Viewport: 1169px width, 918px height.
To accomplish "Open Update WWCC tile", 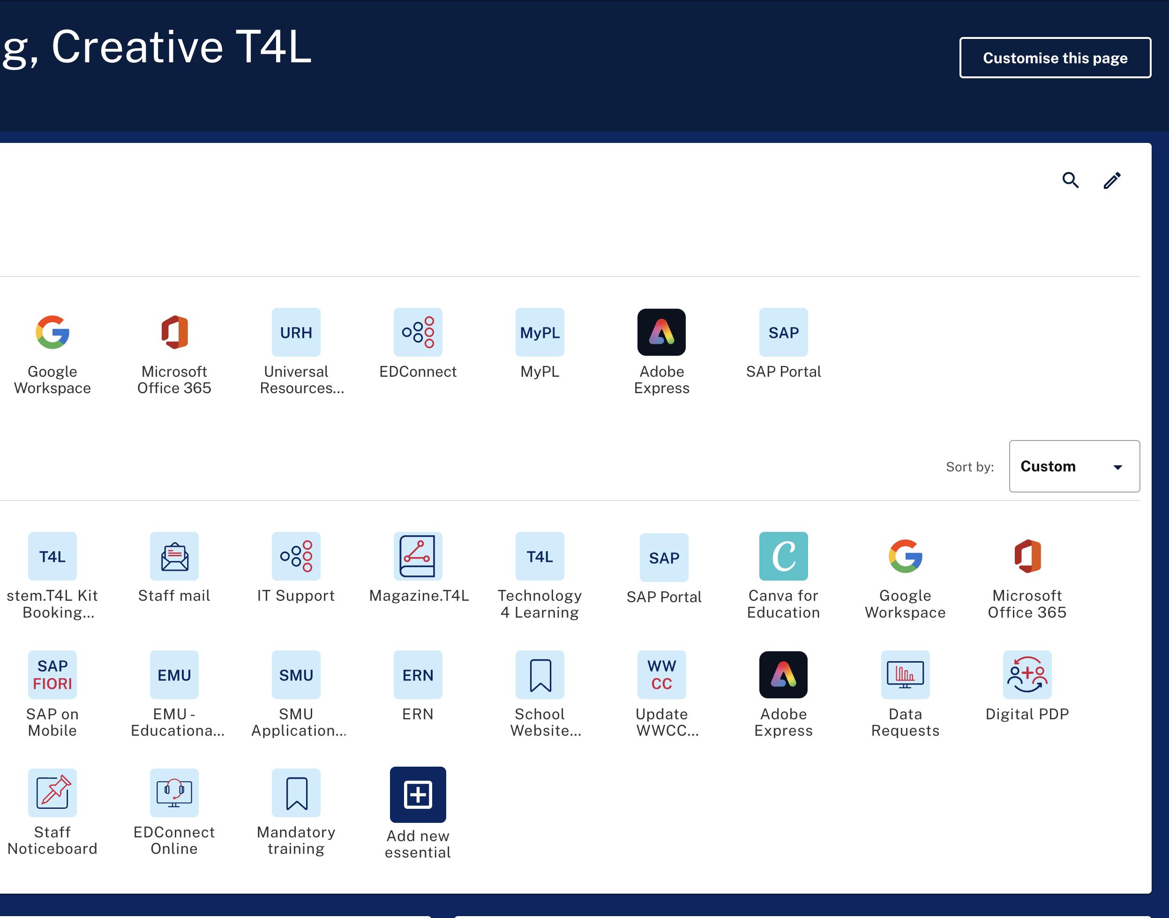I will coord(662,674).
